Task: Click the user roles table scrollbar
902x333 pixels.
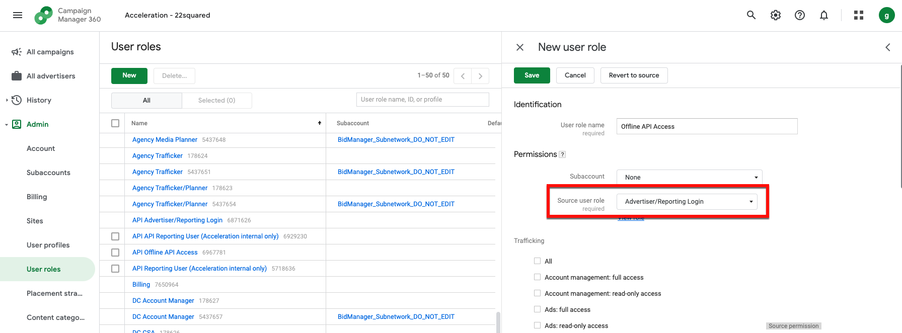Action: click(x=498, y=322)
